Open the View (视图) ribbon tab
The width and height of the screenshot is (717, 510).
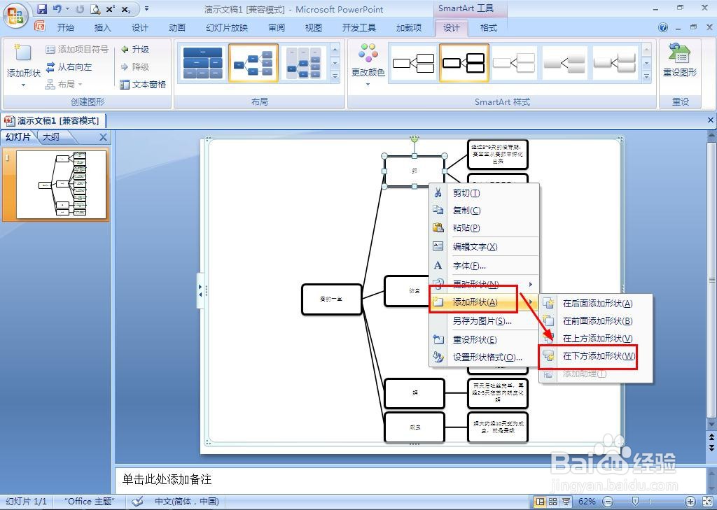tap(314, 28)
